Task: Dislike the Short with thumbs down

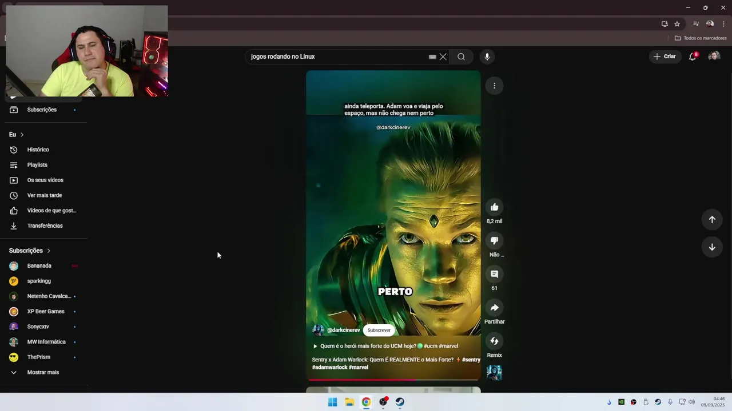Action: coord(494,241)
